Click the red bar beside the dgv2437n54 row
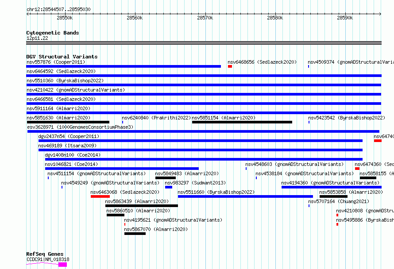The width and height of the screenshot is (394, 269). [x=378, y=141]
